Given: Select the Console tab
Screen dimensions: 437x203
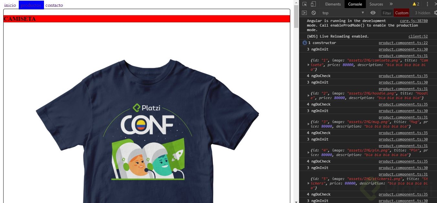Looking at the screenshot, I should coord(355,4).
